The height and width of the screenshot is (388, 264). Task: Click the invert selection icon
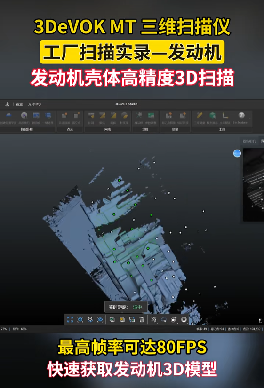[x=132, y=319]
